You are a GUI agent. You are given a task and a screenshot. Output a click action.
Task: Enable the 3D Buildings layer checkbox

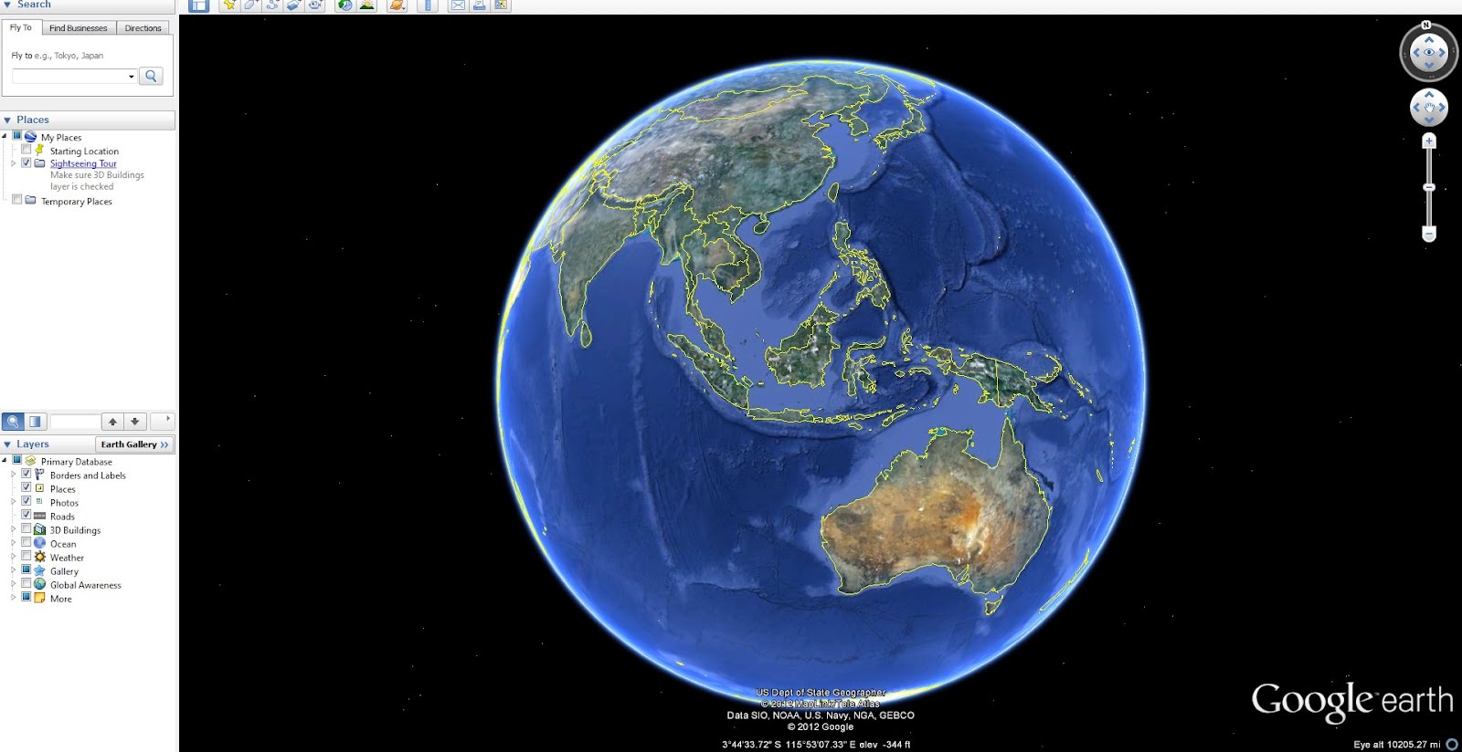click(x=26, y=528)
